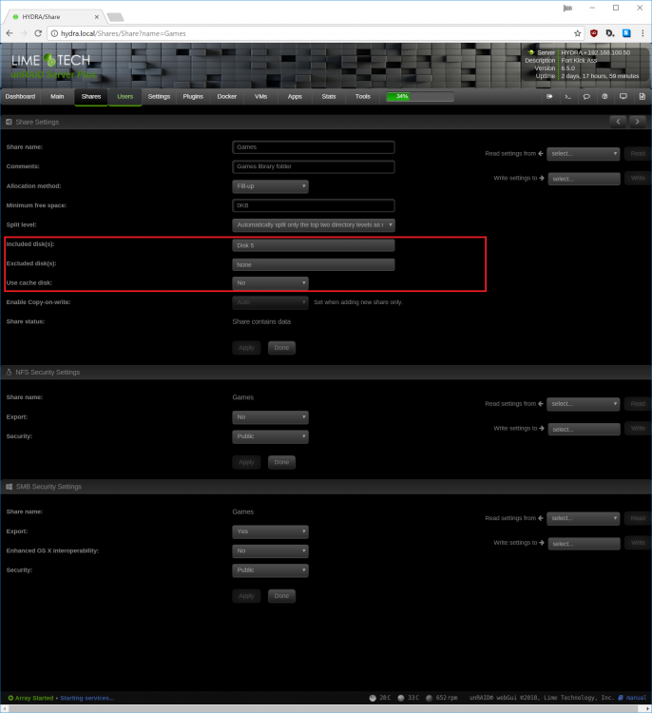Click into the Share name field
This screenshot has width=652, height=713.
point(314,146)
